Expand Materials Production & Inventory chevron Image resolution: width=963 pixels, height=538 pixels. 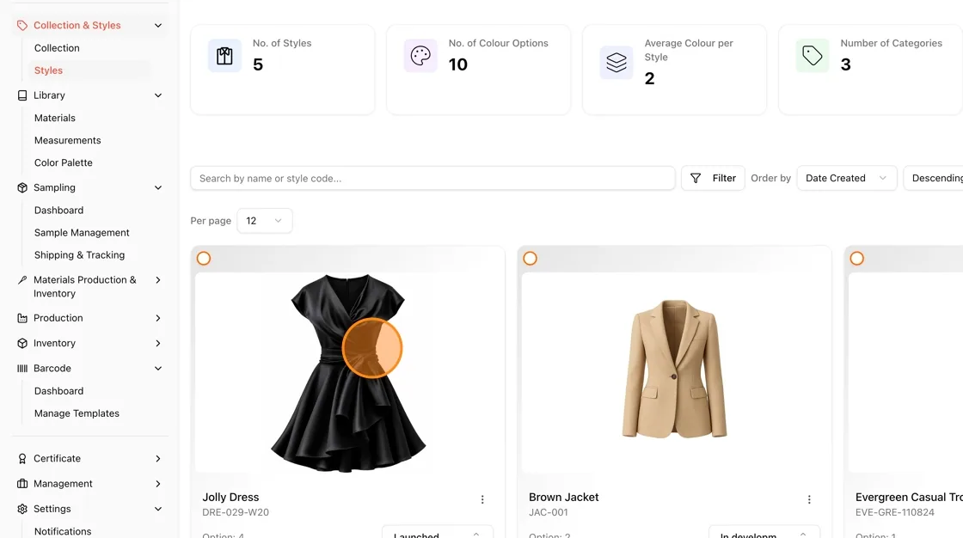(x=158, y=280)
